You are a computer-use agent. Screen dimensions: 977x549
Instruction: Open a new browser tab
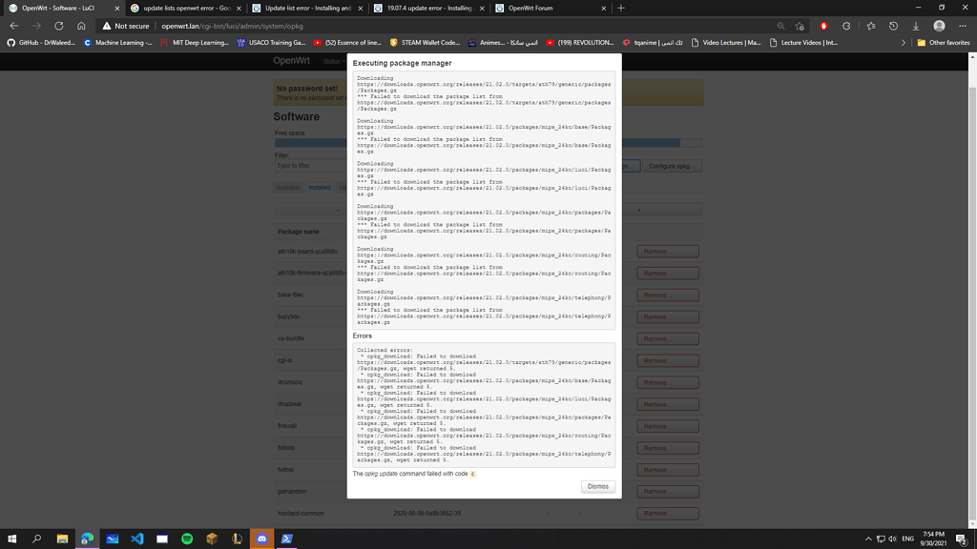tap(620, 8)
